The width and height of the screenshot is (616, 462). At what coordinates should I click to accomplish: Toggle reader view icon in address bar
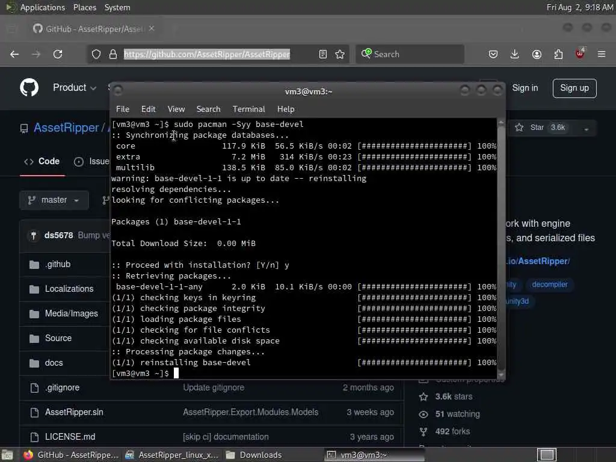pos(323,54)
